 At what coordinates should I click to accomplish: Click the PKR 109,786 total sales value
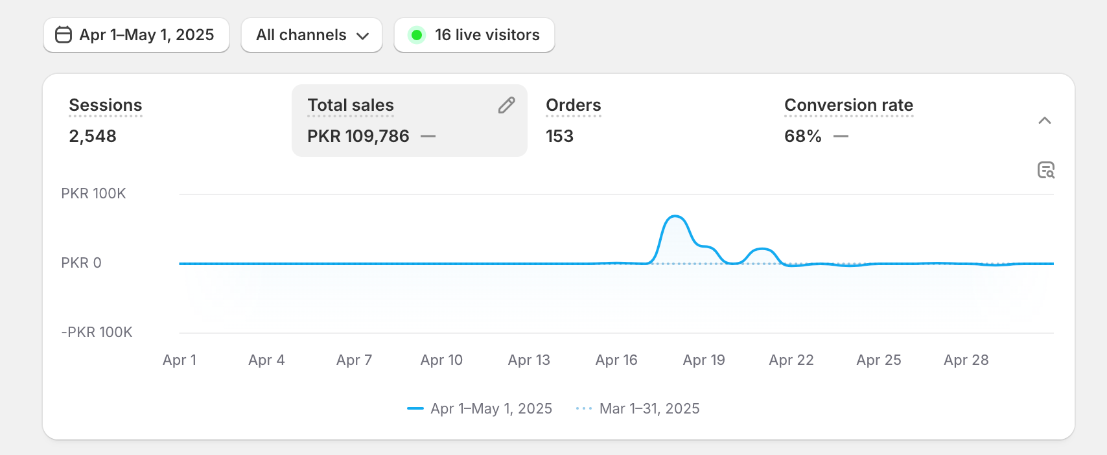[358, 136]
